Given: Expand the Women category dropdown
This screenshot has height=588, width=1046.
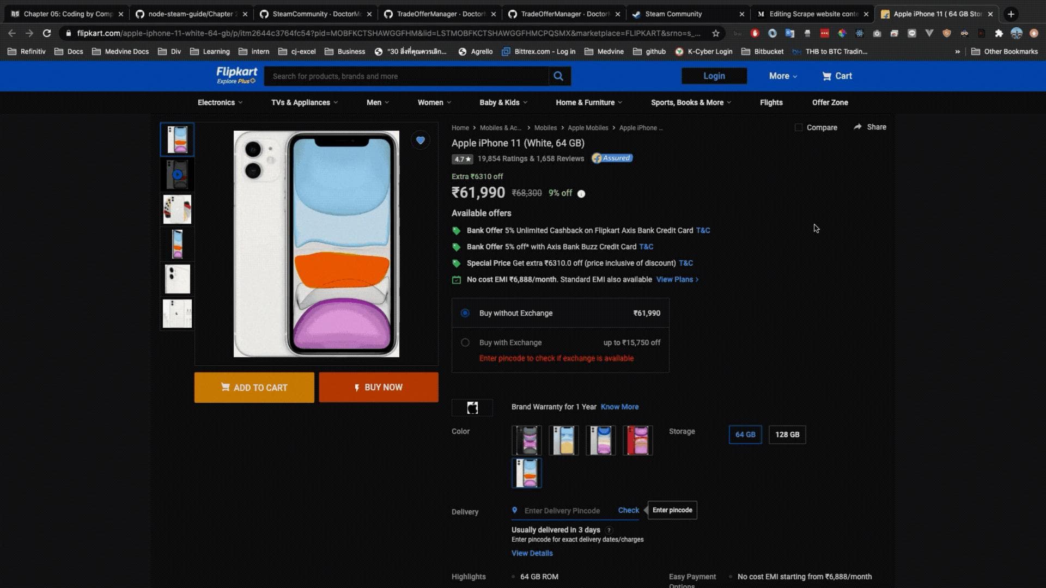Looking at the screenshot, I should (x=434, y=102).
